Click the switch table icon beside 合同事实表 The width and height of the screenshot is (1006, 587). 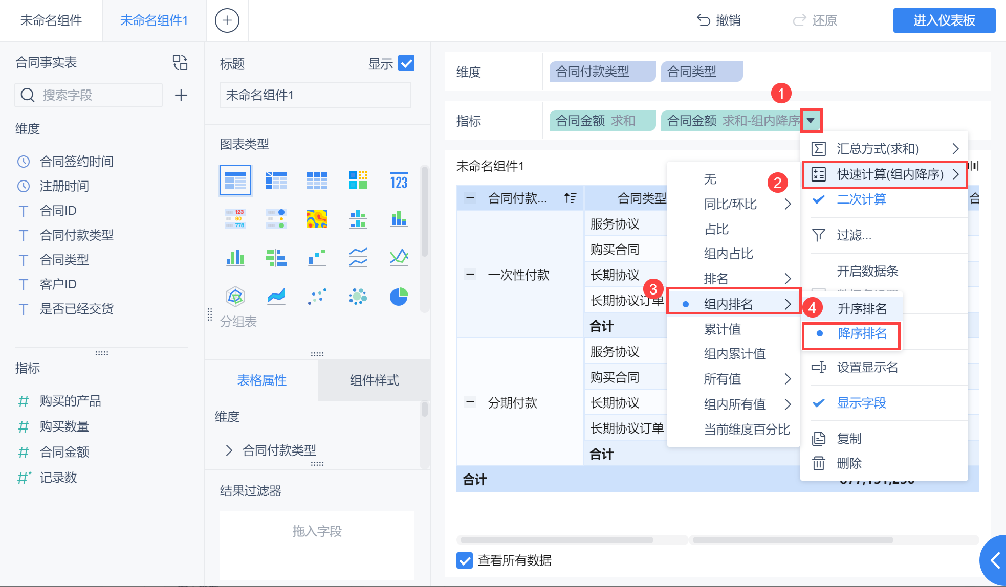(180, 62)
